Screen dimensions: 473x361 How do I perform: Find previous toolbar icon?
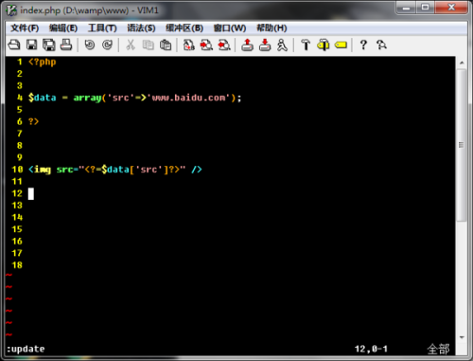(x=224, y=45)
